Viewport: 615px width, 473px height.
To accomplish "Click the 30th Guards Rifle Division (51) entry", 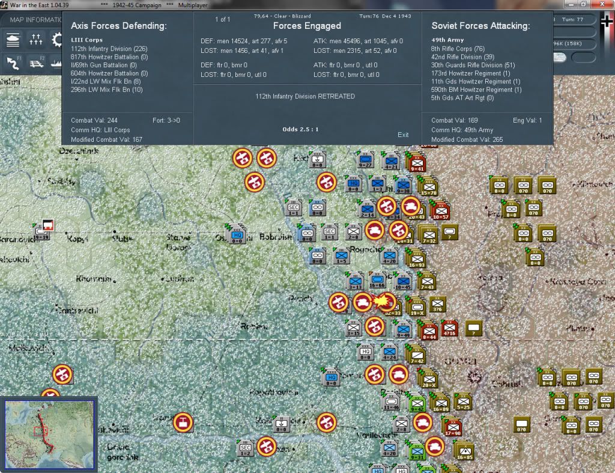I will tap(473, 65).
